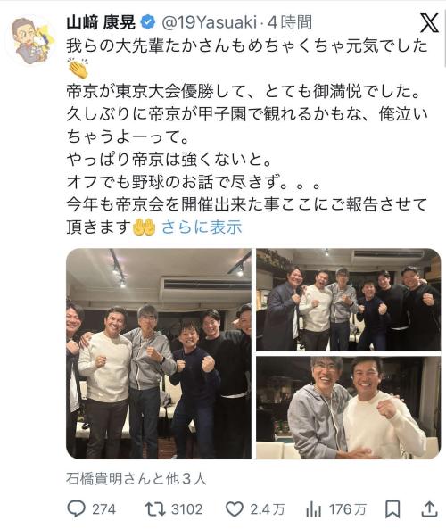Screen dimensions: 446x529
Task: Bookmark this post
Action: point(393,509)
